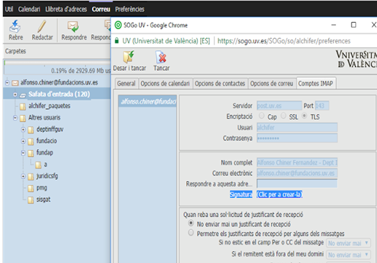Expand the fundacio folder node
The width and height of the screenshot is (377, 263).
23,141
